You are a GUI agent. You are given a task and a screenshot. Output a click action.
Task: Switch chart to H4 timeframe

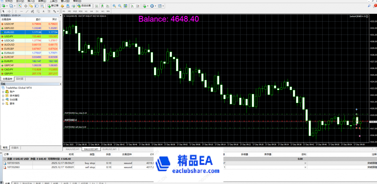click(91, 11)
